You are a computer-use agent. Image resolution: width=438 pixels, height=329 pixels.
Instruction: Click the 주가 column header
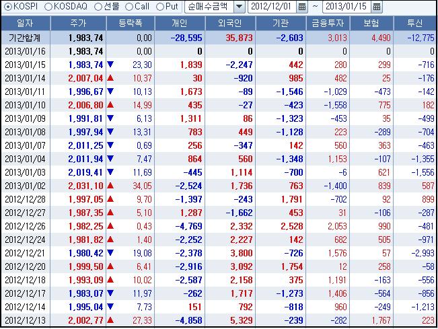78,23
